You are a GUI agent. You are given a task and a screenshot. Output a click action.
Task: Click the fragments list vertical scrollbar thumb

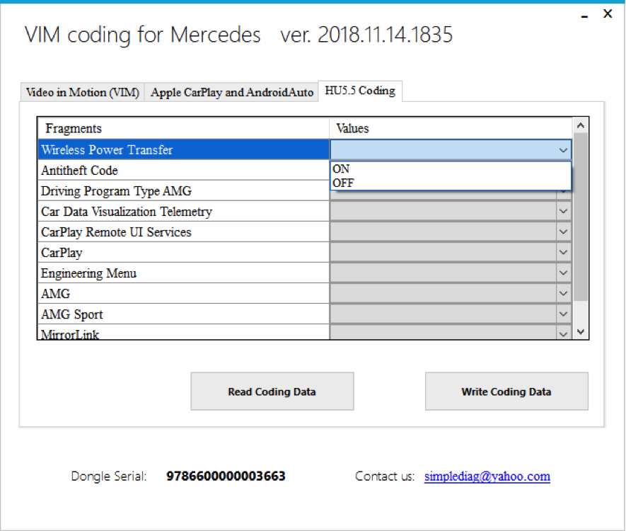[581, 217]
